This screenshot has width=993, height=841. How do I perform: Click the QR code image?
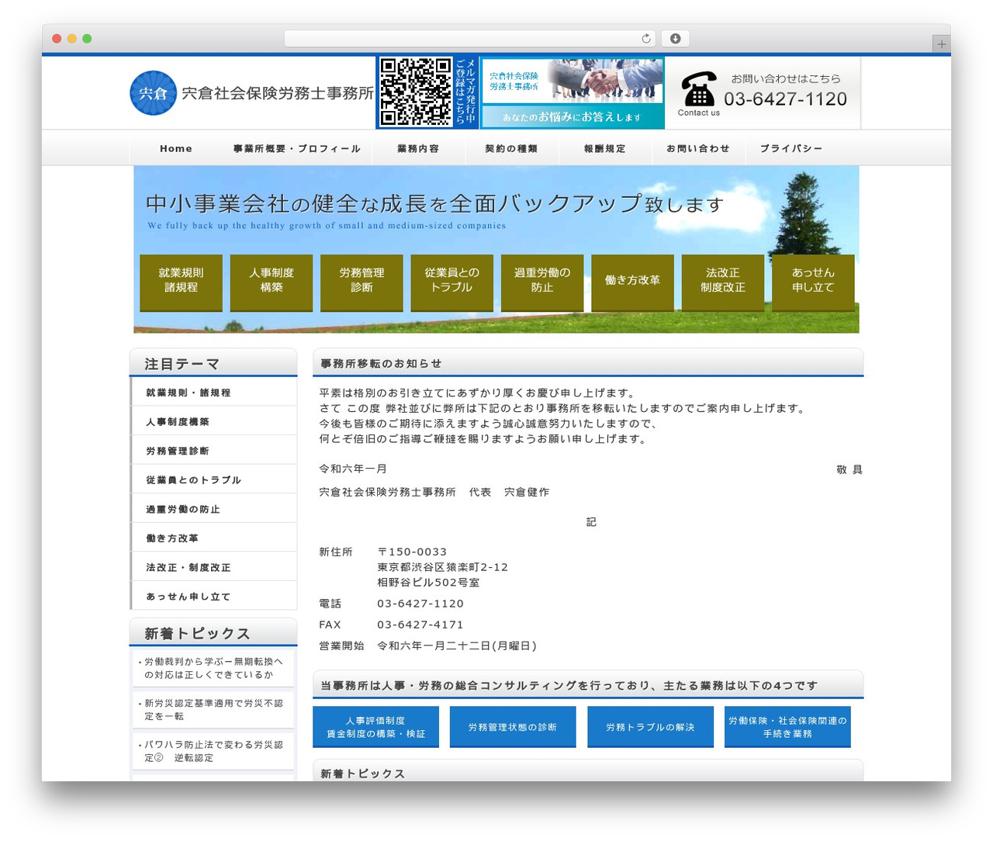pos(416,92)
